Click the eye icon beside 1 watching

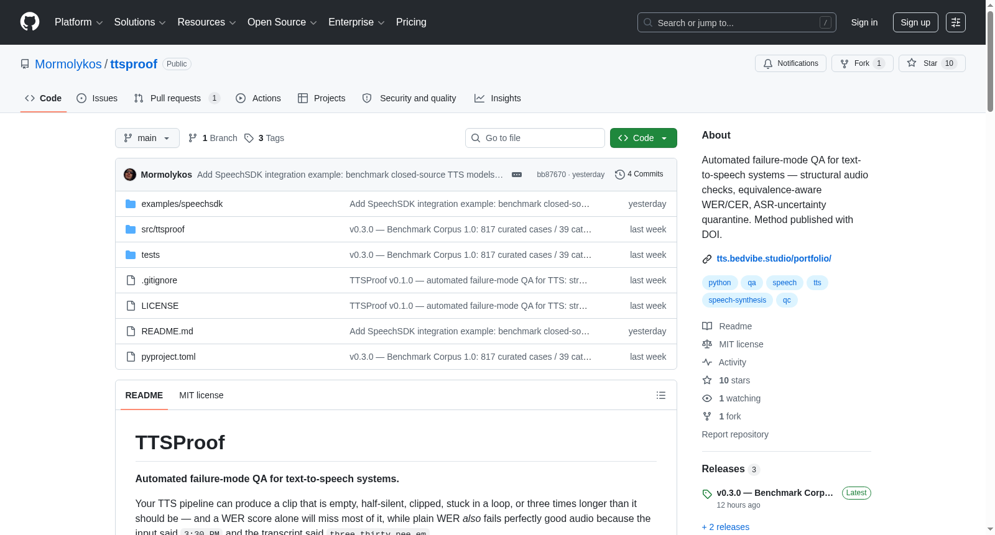707,398
